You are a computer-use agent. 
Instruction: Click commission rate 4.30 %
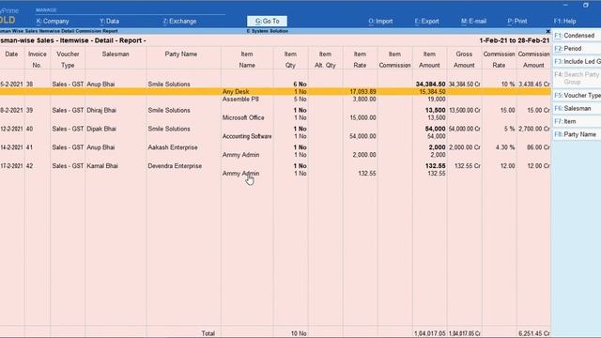(x=505, y=147)
